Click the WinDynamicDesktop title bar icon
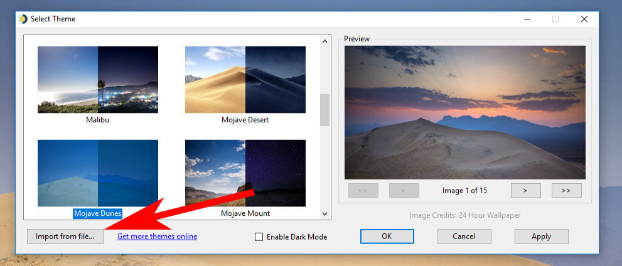 tap(23, 19)
